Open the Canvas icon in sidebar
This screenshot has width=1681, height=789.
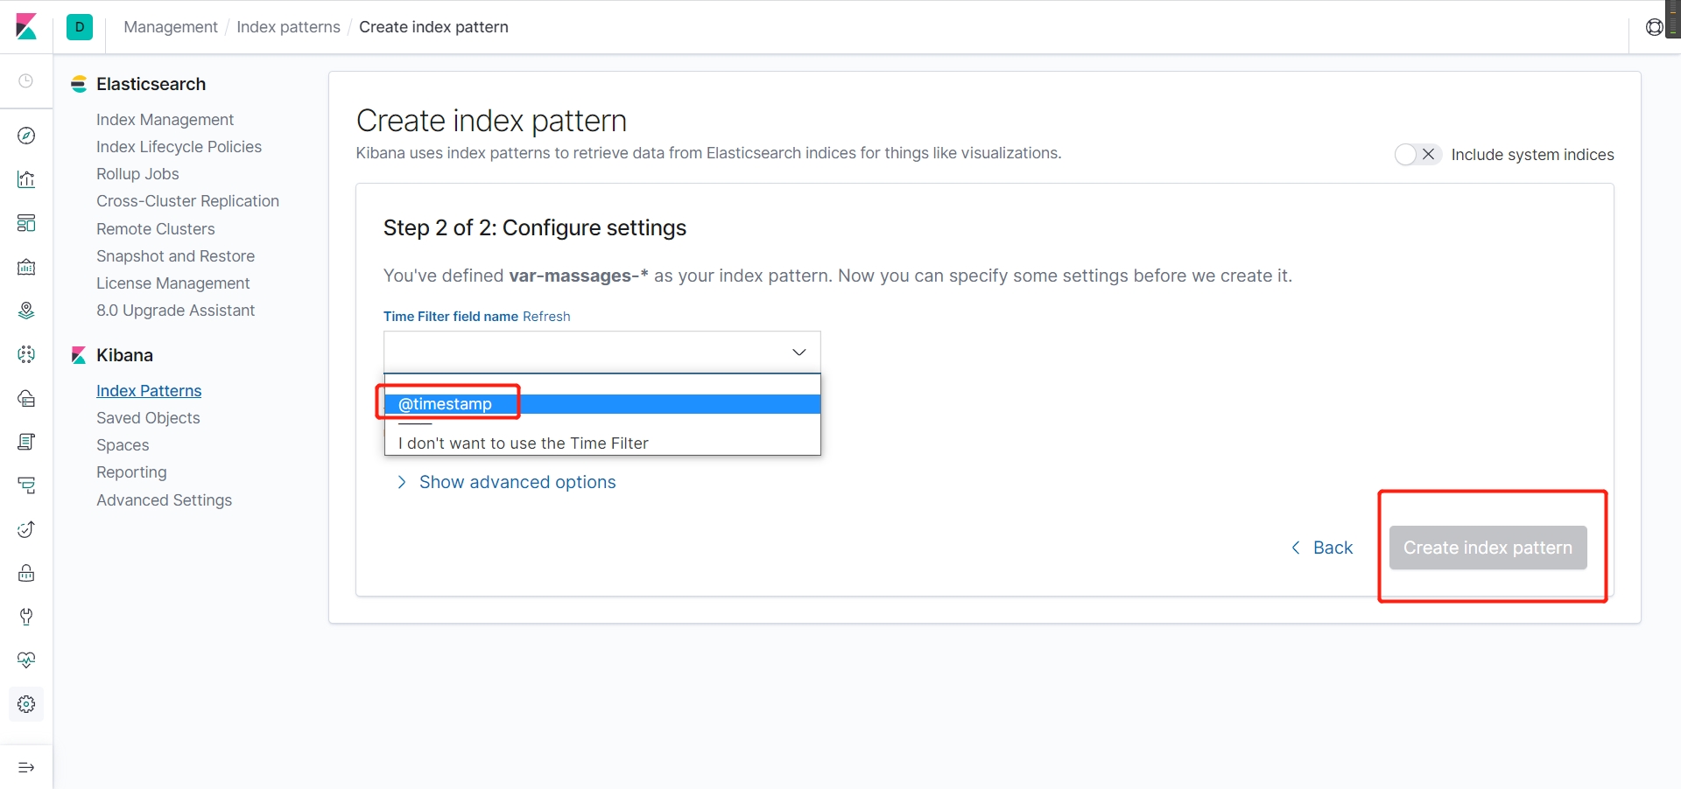26,267
